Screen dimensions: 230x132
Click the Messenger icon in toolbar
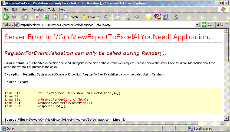(x=175, y=17)
